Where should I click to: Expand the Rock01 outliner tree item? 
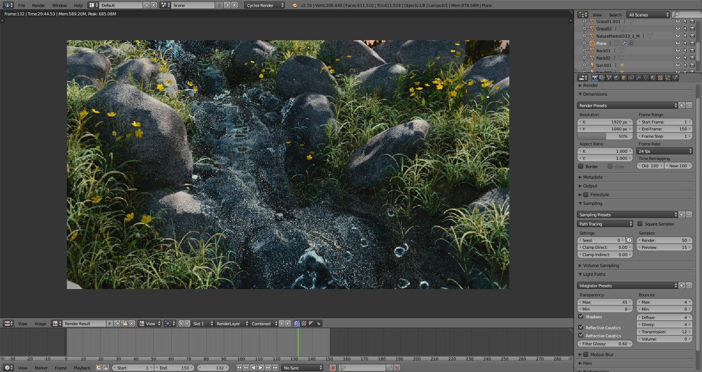pyautogui.click(x=584, y=51)
